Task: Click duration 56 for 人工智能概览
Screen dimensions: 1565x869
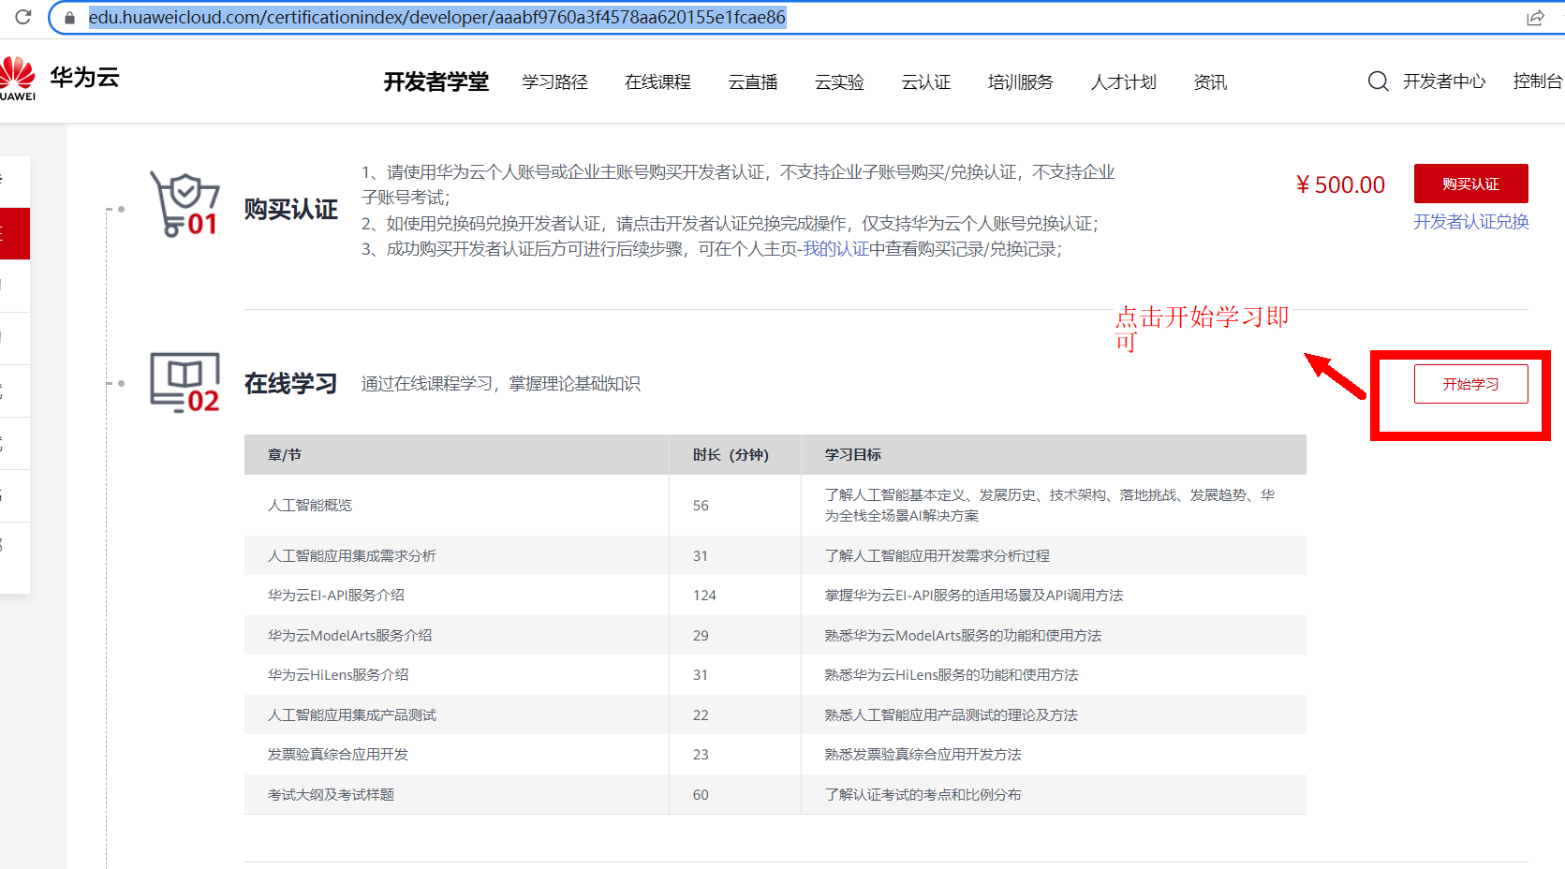Action: (701, 506)
